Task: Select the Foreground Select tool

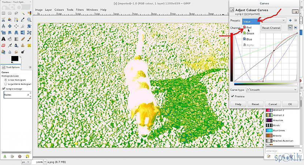Action: coord(10,19)
